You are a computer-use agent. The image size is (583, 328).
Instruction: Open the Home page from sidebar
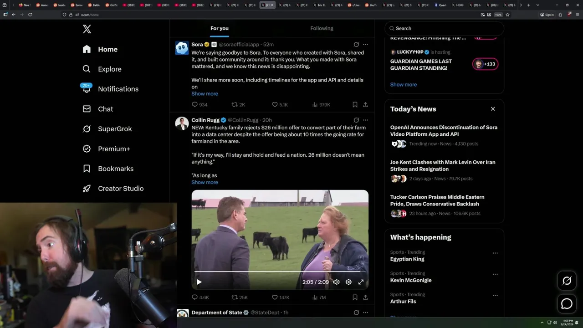point(100,49)
